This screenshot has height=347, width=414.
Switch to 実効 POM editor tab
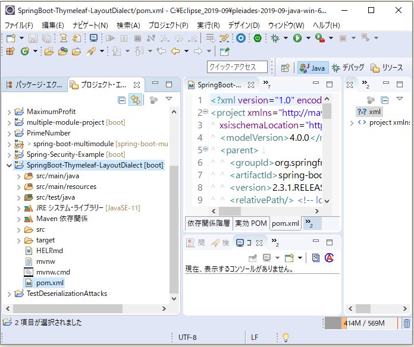pyautogui.click(x=251, y=223)
